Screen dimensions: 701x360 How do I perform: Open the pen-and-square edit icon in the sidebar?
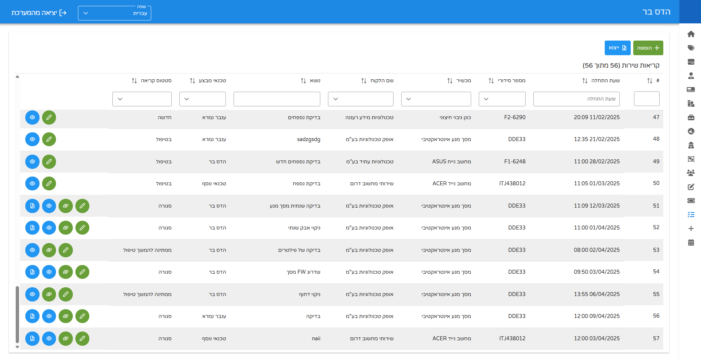point(691,187)
